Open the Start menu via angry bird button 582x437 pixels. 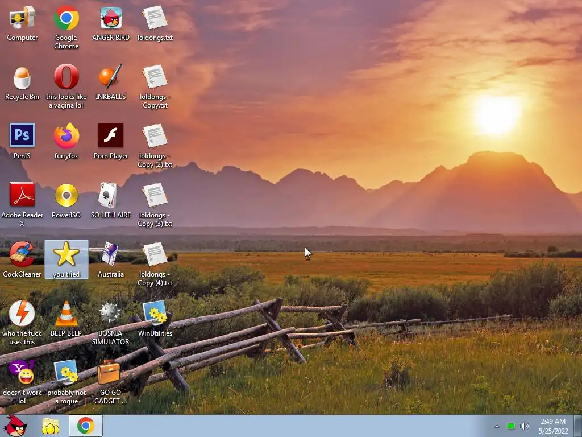point(15,426)
